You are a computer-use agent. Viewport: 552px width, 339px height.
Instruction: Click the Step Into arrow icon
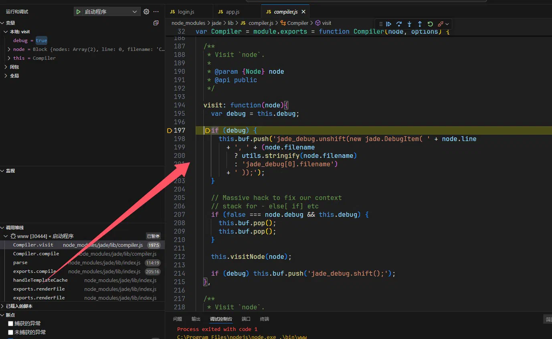tap(409, 24)
